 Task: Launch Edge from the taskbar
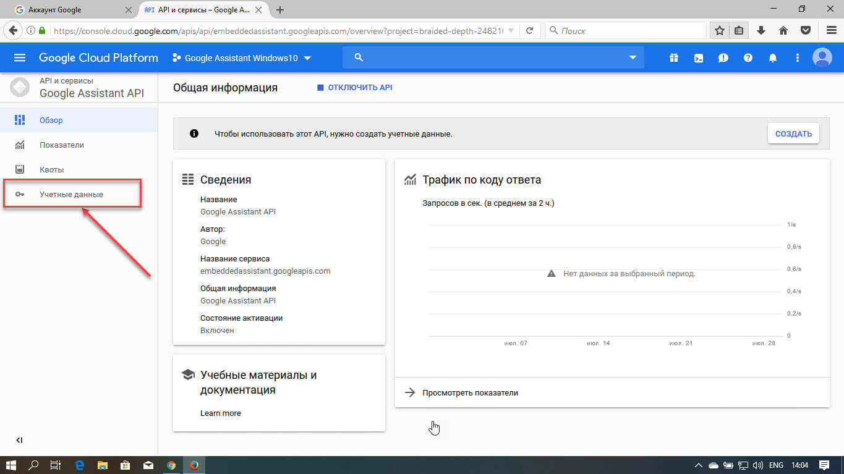point(79,465)
